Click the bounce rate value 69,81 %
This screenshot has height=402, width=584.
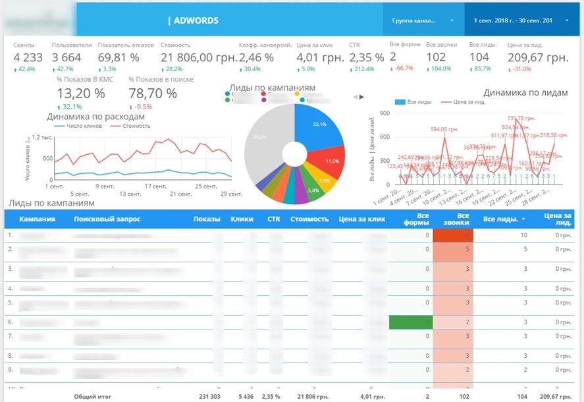pyautogui.click(x=119, y=58)
